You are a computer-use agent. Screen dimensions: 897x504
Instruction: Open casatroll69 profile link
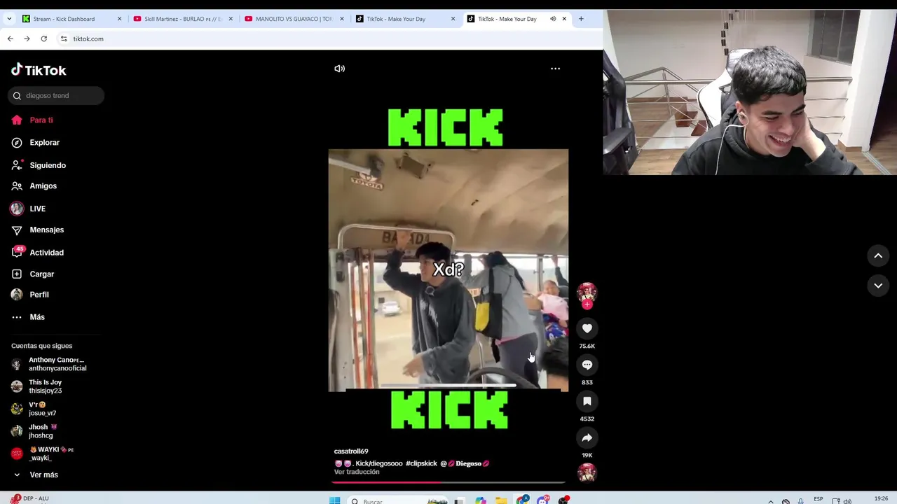click(x=351, y=451)
